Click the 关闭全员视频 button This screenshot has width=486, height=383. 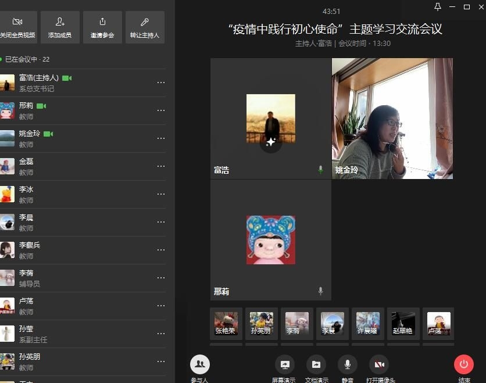(17, 27)
